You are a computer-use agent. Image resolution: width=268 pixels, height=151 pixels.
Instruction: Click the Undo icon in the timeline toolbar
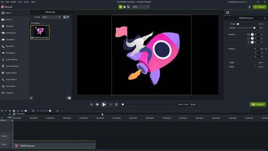(2, 111)
